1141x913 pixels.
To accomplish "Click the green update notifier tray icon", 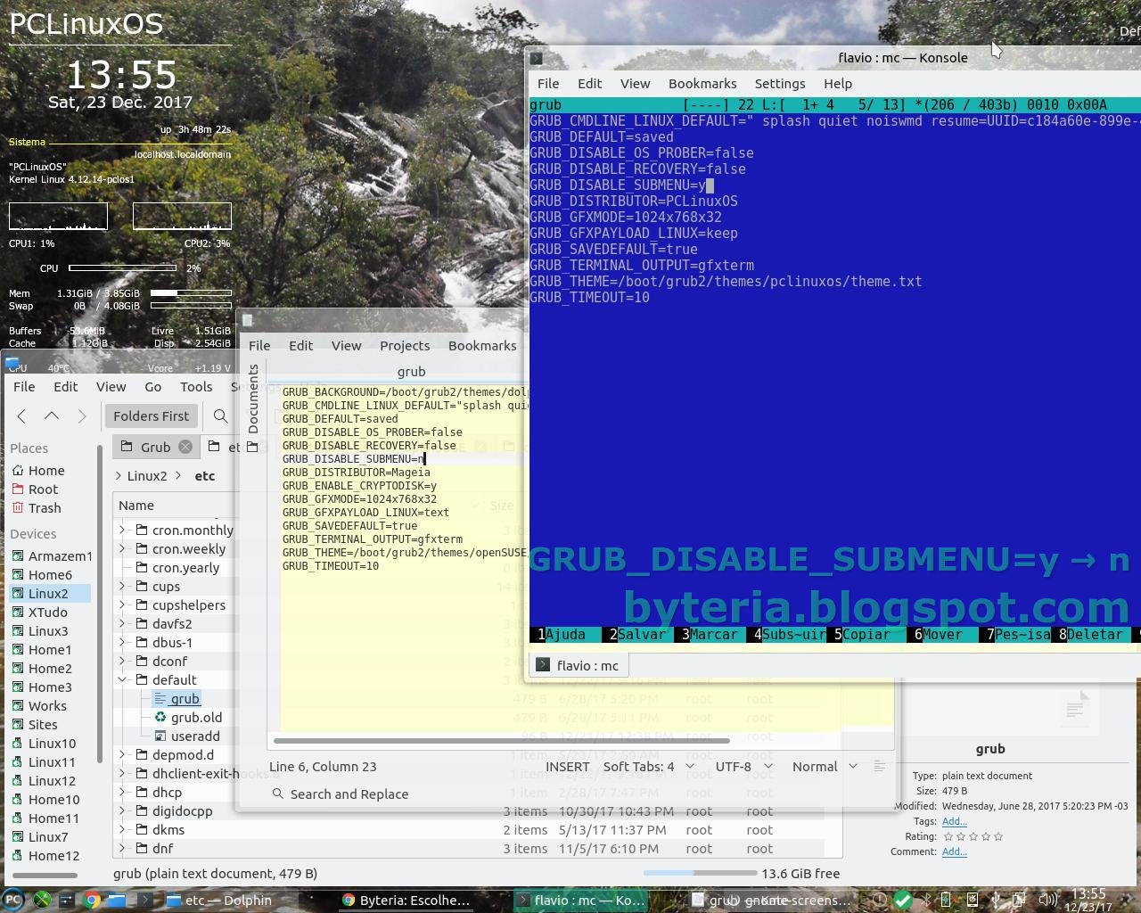I will click(x=901, y=900).
